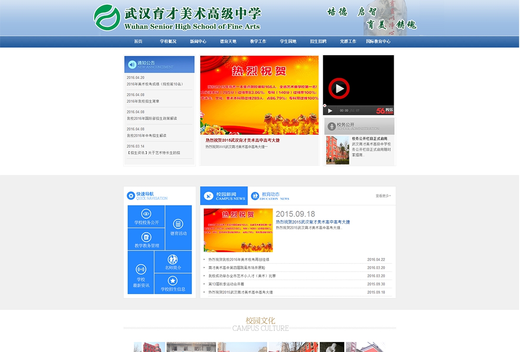The width and height of the screenshot is (520, 352).
Task: Select the broadcast icon for 学校最新资讯
Action: (x=141, y=269)
